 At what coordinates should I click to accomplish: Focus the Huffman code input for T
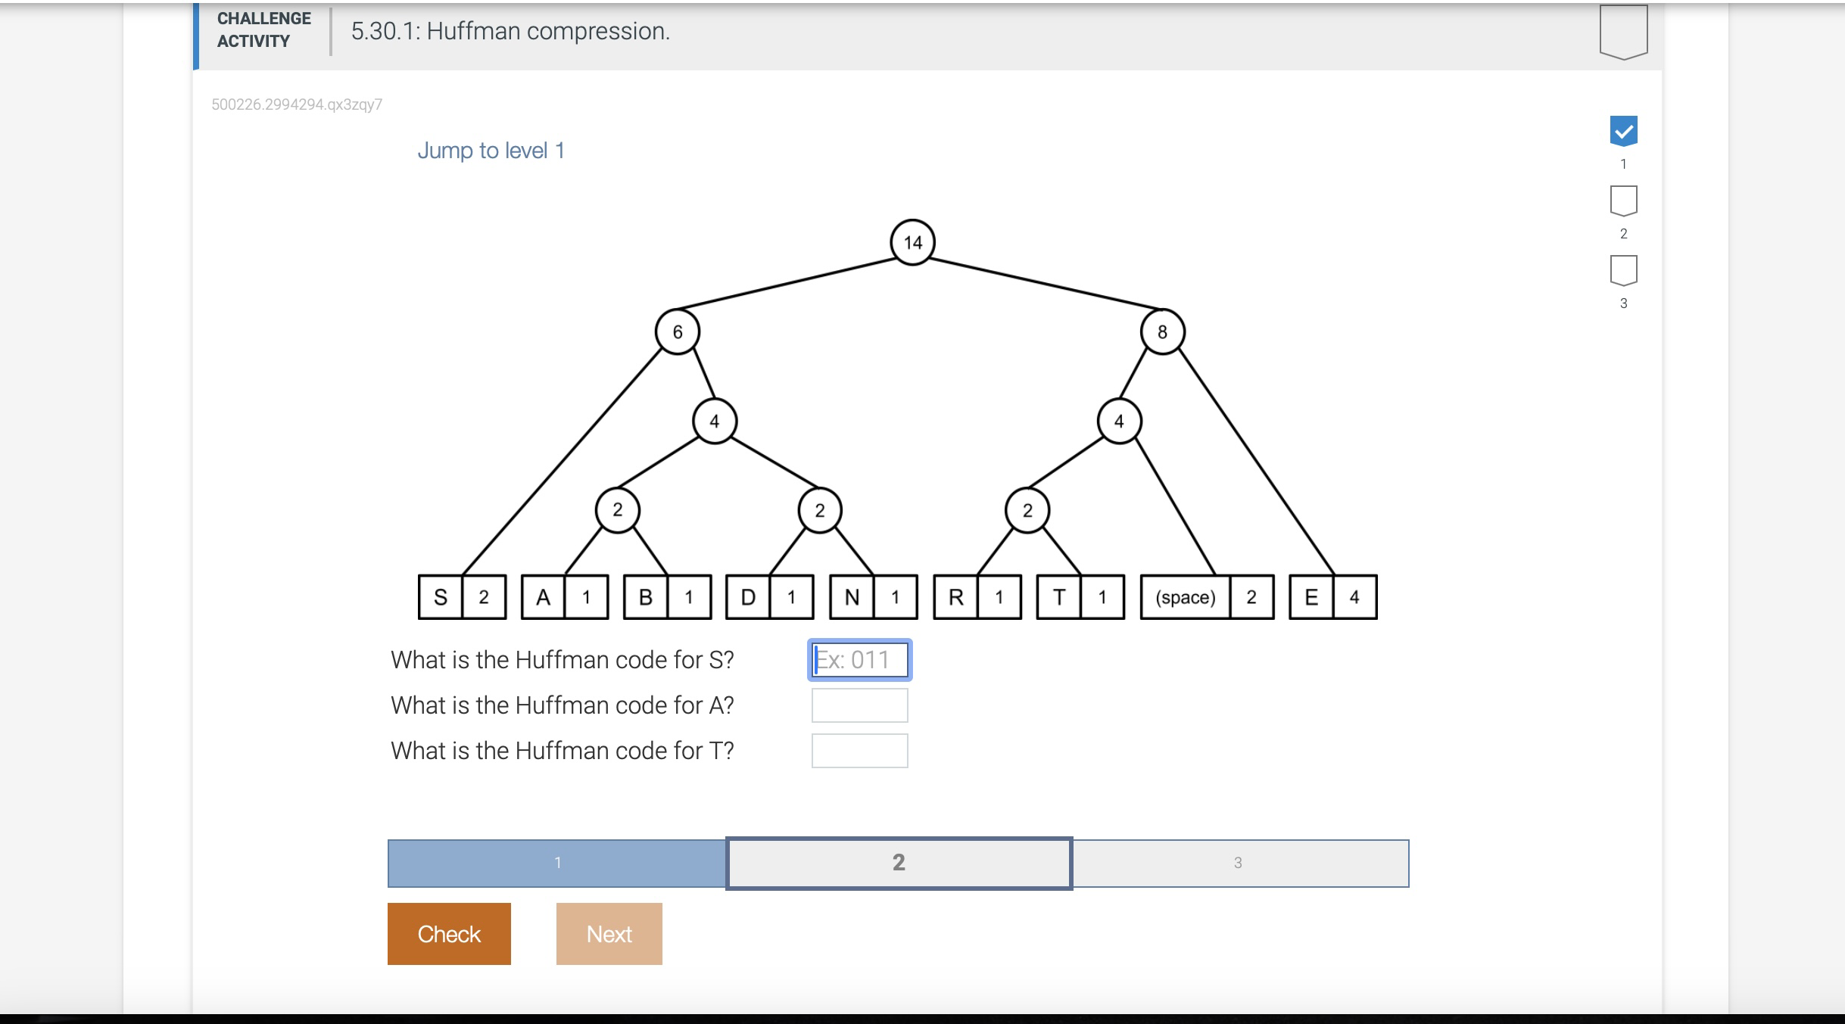(859, 751)
